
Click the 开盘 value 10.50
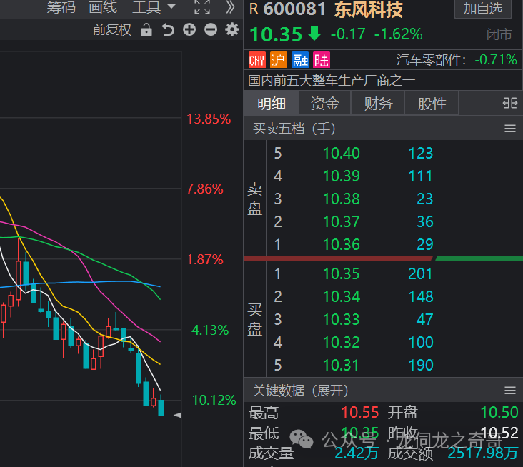[x=499, y=413]
